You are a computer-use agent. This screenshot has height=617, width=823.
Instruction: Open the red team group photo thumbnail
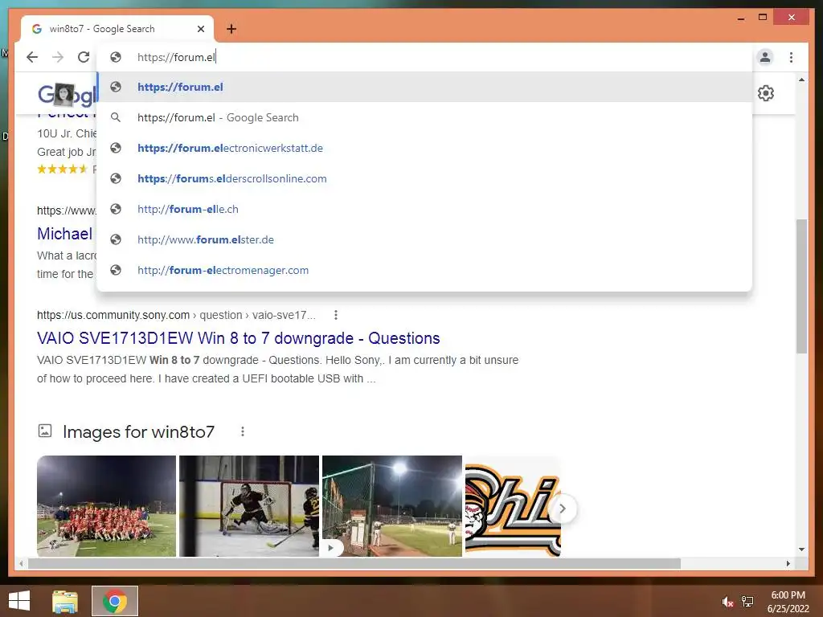pyautogui.click(x=107, y=506)
